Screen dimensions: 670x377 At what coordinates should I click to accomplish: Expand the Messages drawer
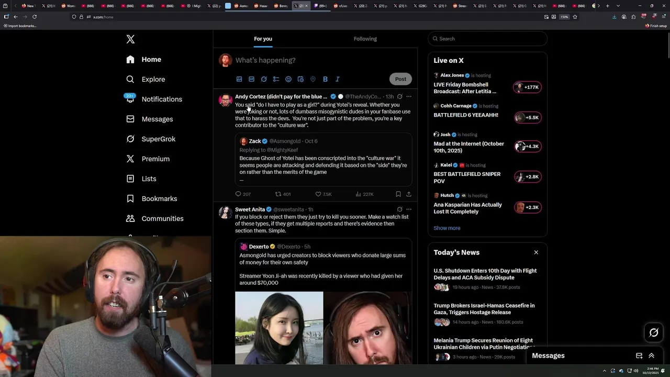[651, 356]
